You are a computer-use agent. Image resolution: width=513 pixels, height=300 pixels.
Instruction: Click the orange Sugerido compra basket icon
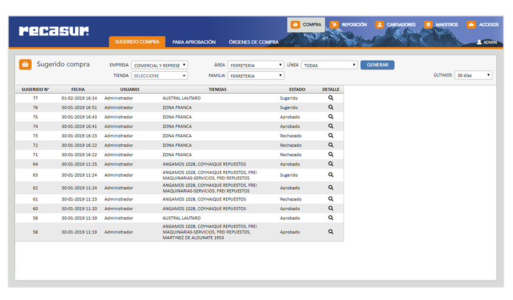(x=25, y=65)
